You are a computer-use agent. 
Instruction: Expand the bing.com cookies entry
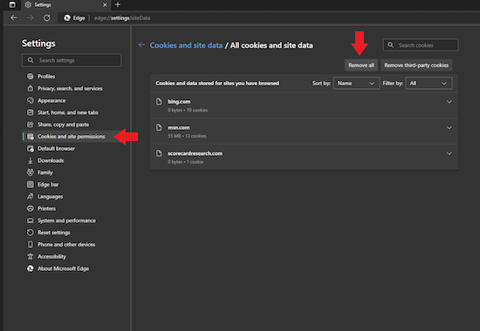point(449,102)
